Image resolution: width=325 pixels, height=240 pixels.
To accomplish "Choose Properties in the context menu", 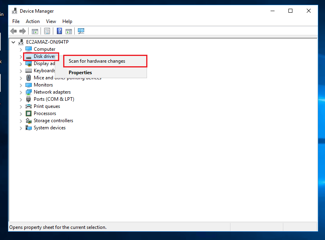I will [101, 73].
